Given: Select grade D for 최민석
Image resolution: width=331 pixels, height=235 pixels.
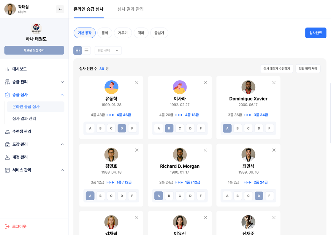Looking at the screenshot, I should coord(259,196).
